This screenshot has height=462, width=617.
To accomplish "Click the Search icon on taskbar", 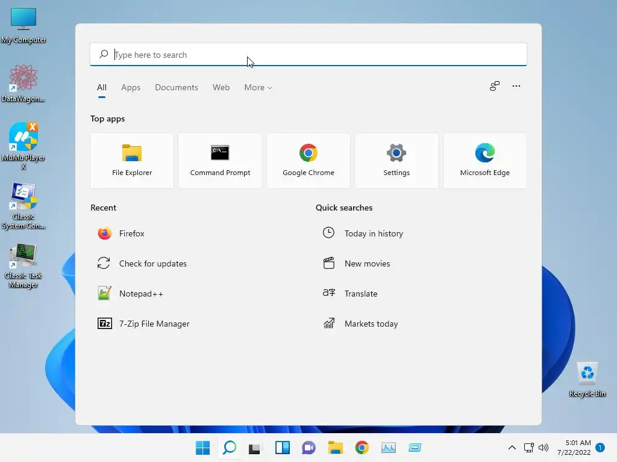I will click(230, 448).
